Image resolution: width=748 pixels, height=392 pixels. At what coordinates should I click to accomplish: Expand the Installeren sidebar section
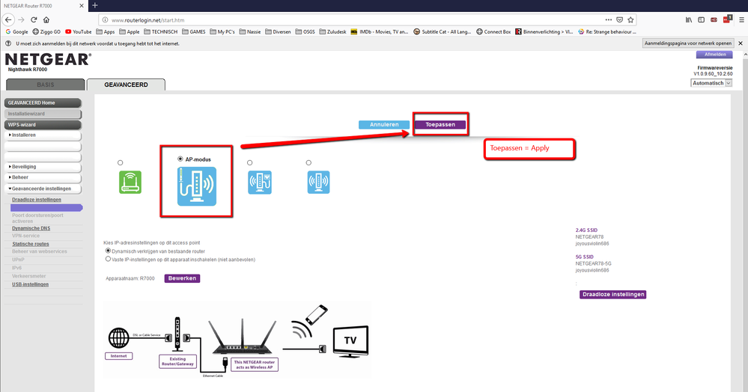43,135
